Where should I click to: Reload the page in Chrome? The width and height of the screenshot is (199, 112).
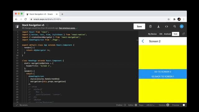pos(25,19)
